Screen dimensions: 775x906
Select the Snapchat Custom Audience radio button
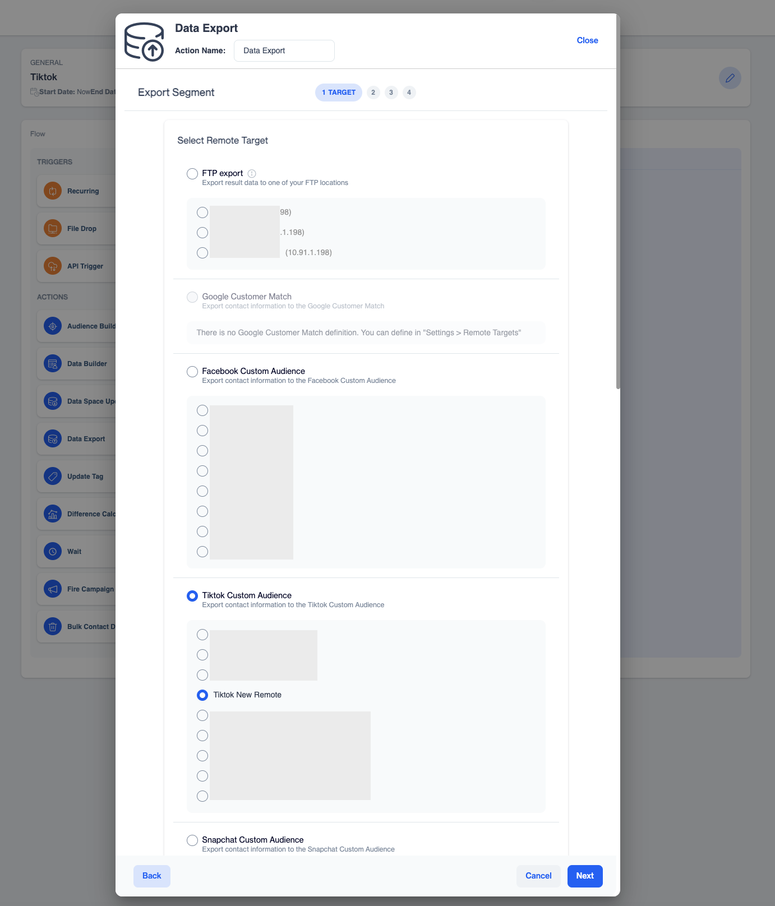click(192, 840)
